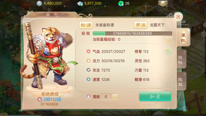Screen dimensions: 206x116
Task: Click the 经验 experience progress bar
Action: coord(132,33)
